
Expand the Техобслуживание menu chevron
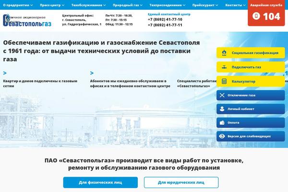tap(105, 5)
